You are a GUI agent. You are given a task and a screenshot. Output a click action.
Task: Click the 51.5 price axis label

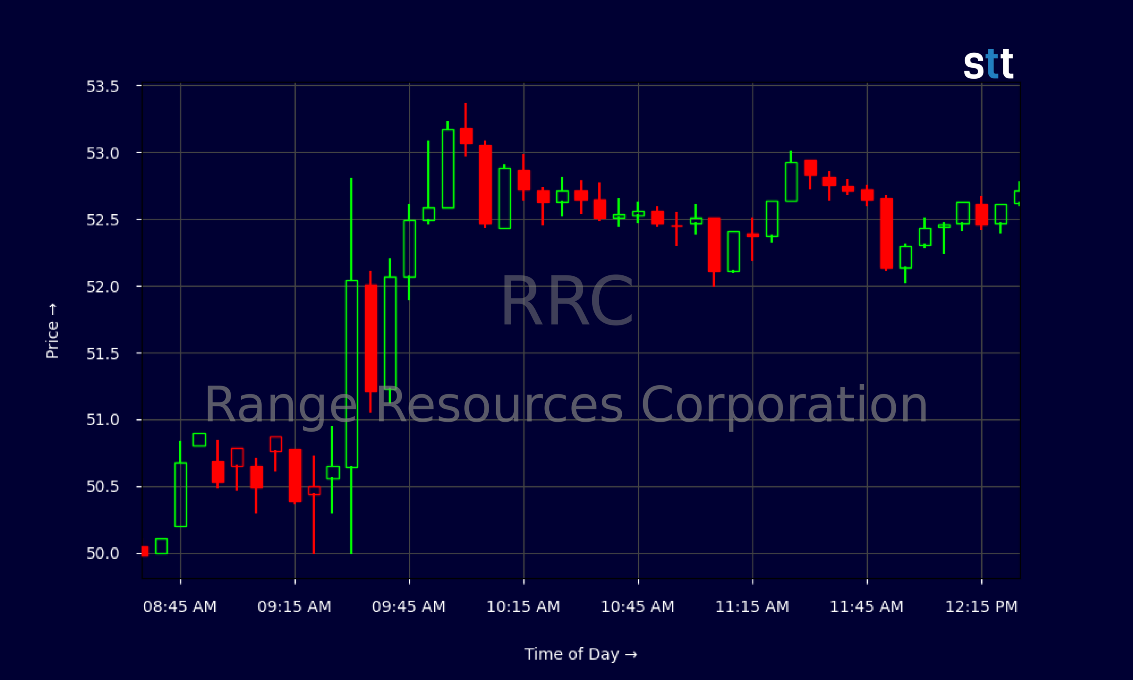click(103, 354)
